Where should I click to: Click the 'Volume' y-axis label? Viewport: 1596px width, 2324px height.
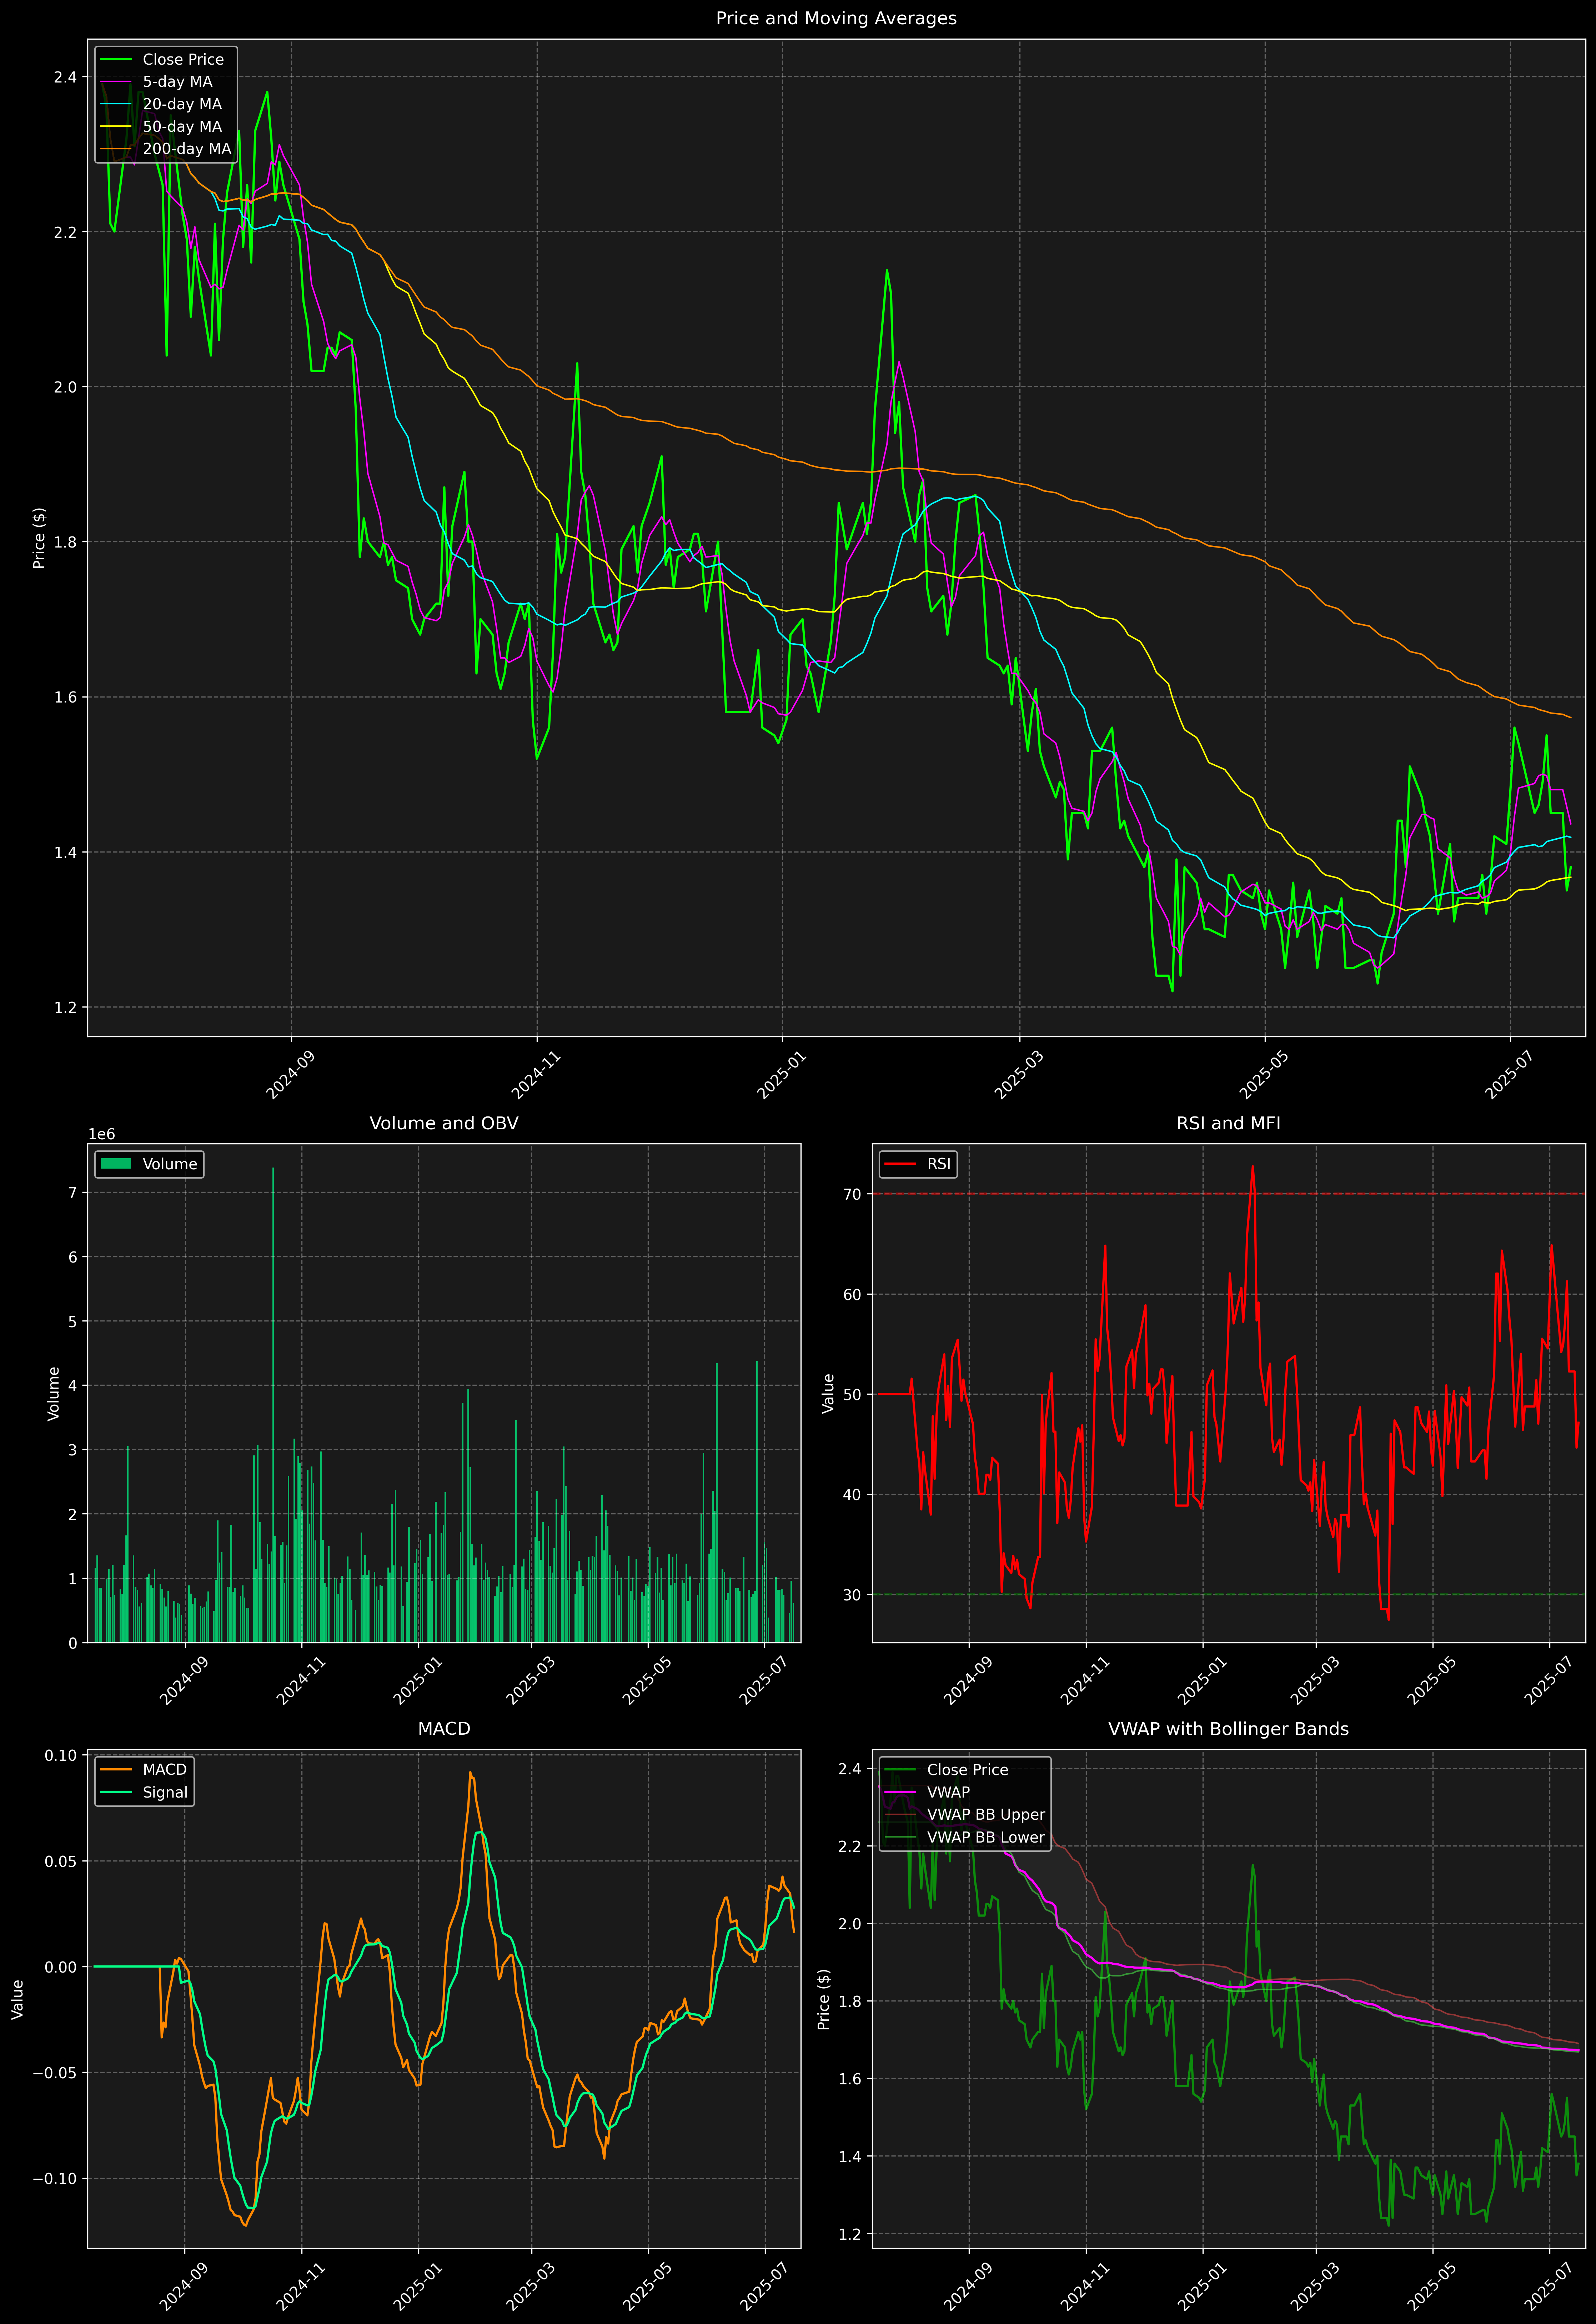point(54,1393)
